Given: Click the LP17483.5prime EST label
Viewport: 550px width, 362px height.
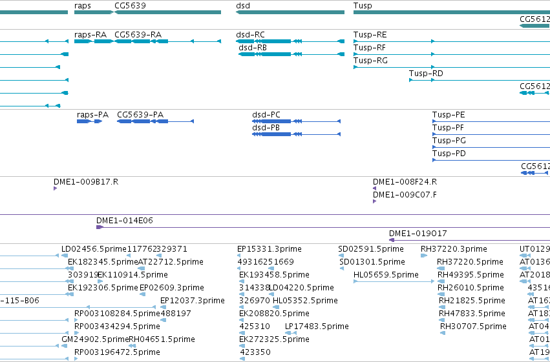Looking at the screenshot, I should point(317,327).
